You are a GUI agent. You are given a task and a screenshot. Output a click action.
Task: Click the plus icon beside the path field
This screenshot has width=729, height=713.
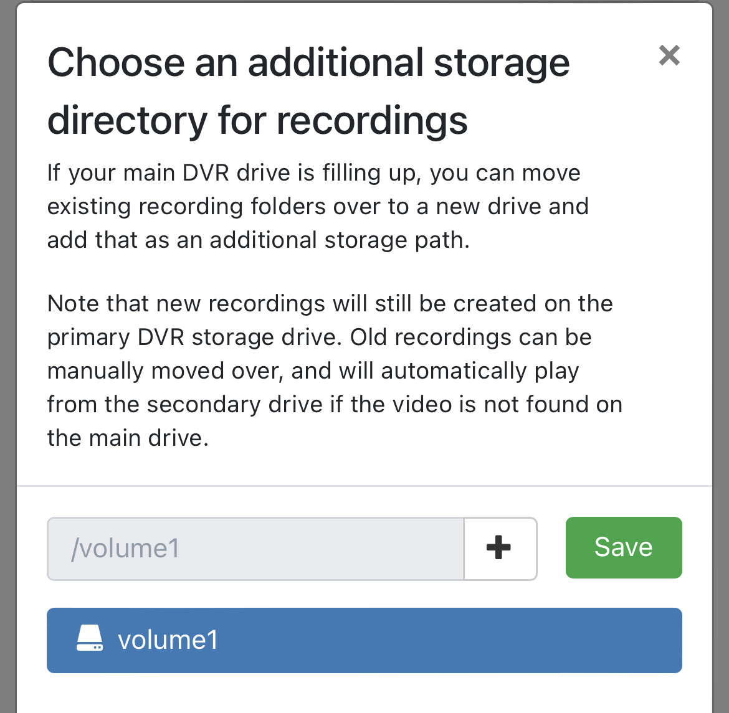[x=499, y=549]
